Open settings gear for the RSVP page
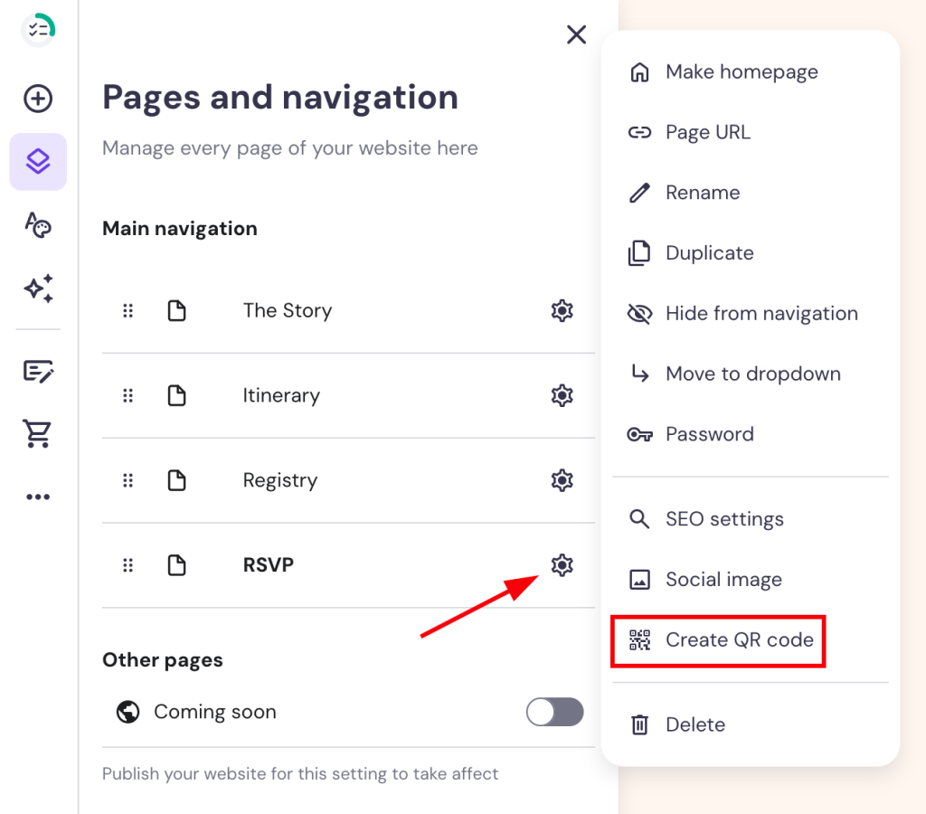 (x=562, y=564)
